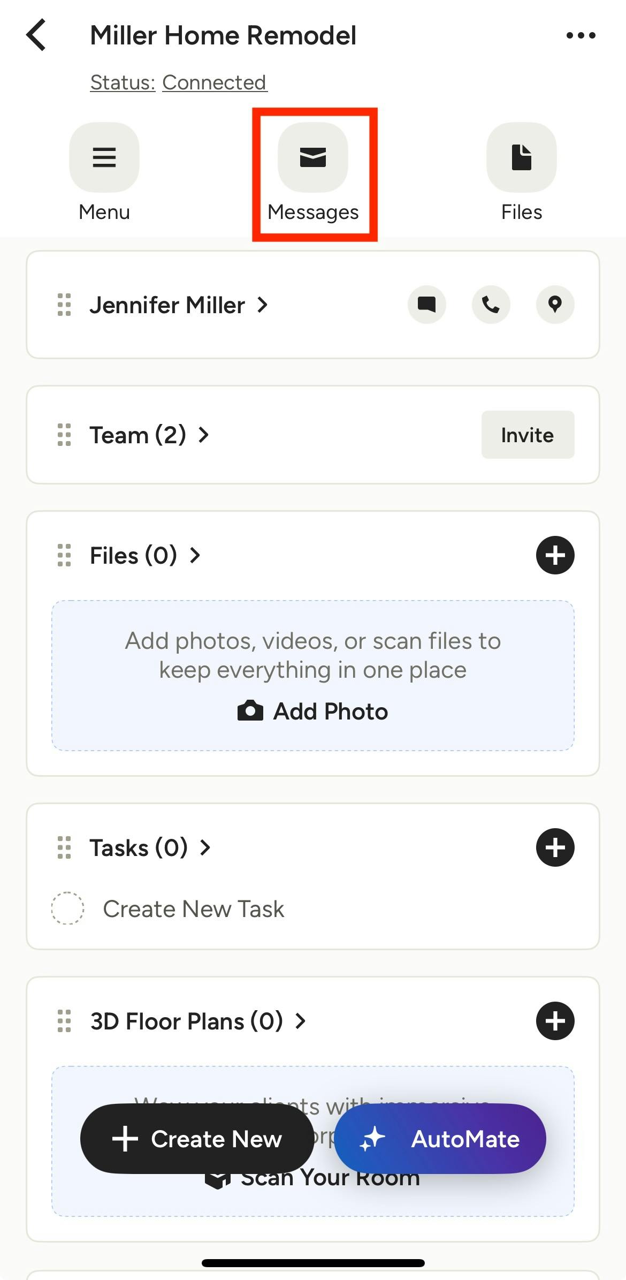This screenshot has height=1280, width=626.
Task: Check the Create New Task circle
Action: (67, 908)
